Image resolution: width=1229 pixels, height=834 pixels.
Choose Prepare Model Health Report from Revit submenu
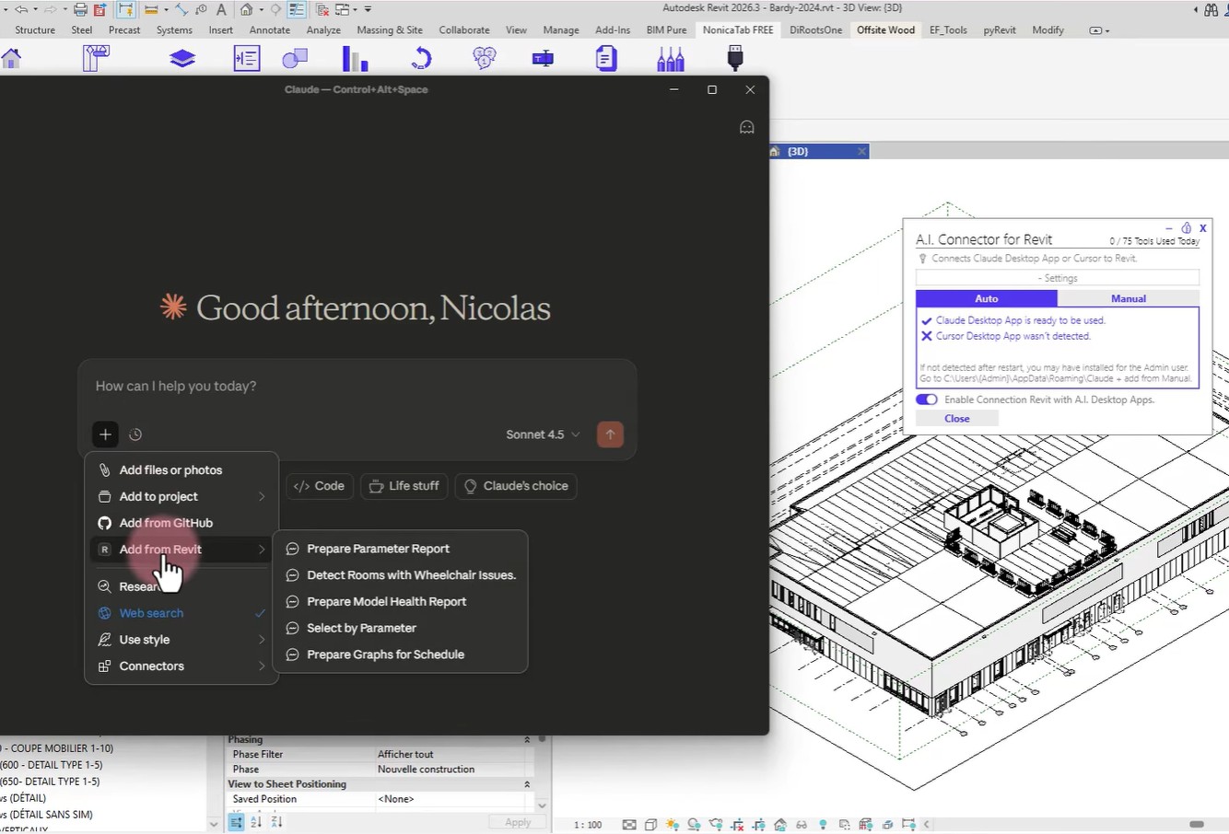click(x=387, y=601)
